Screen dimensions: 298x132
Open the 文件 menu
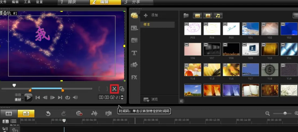pyautogui.click(x=3, y=2)
